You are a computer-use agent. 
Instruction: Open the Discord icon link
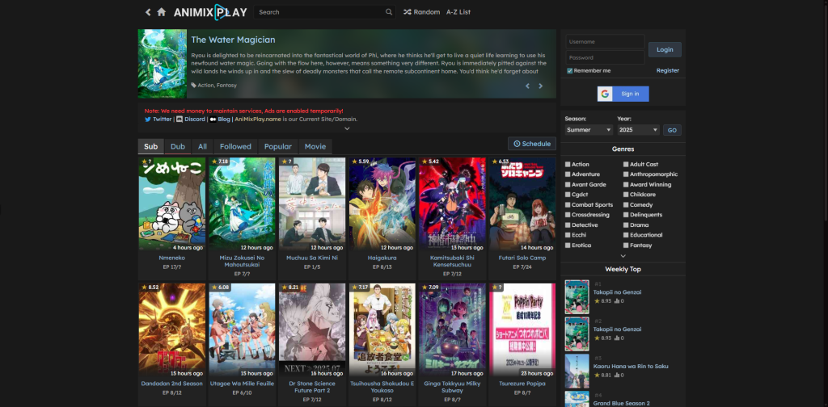coord(179,120)
